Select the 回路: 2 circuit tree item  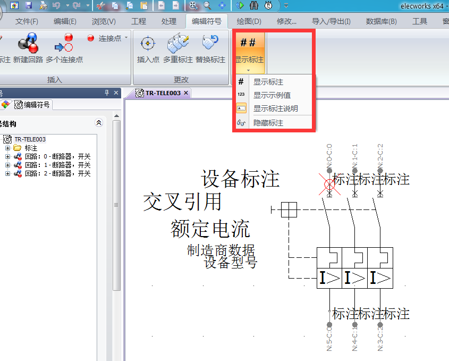57,174
